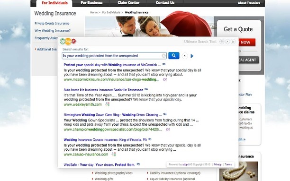
Task: Open the Terms link in popup footer
Action: pyautogui.click(x=228, y=164)
